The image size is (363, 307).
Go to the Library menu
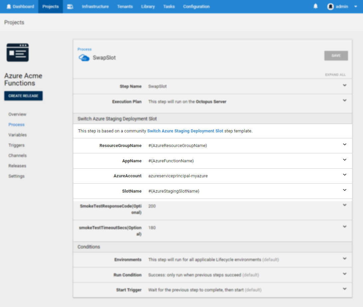[x=148, y=7]
